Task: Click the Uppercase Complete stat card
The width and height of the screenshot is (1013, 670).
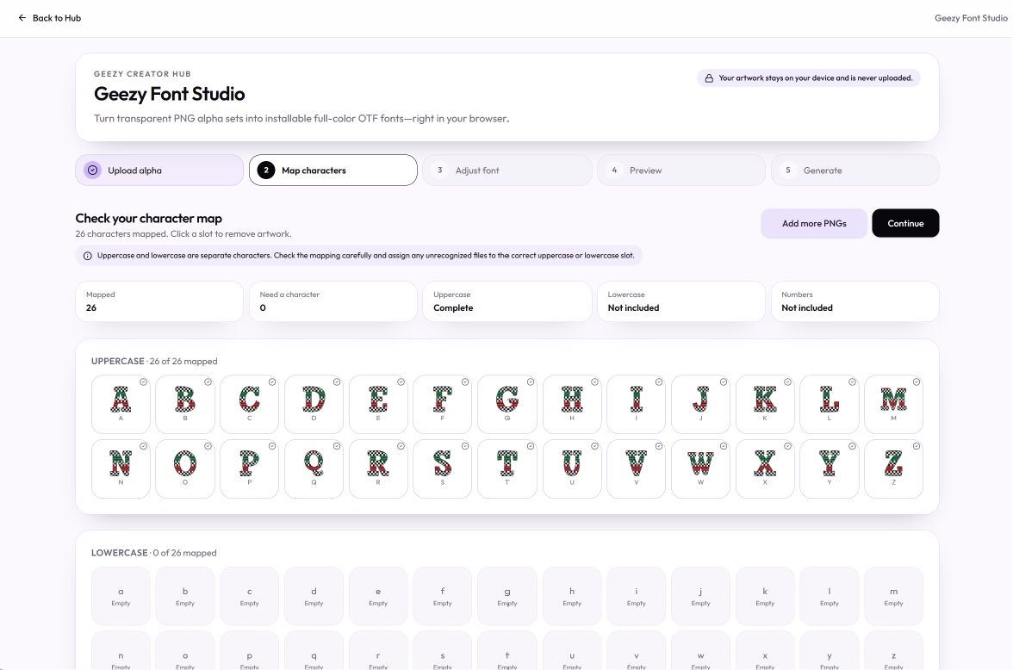Action: [507, 301]
